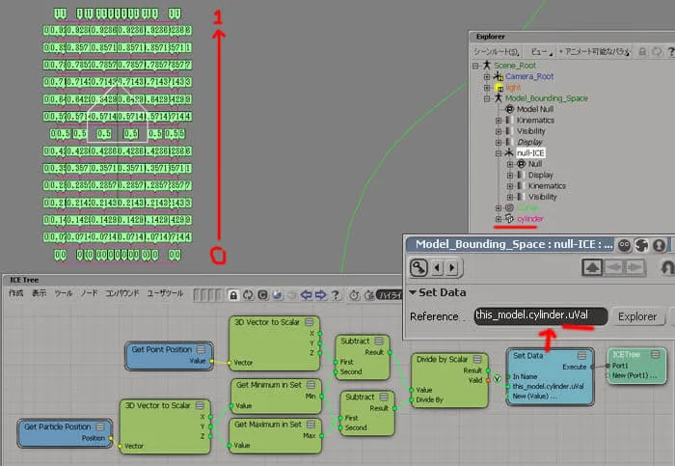
Task: Click the Explorer button beside Reference
Action: click(637, 316)
